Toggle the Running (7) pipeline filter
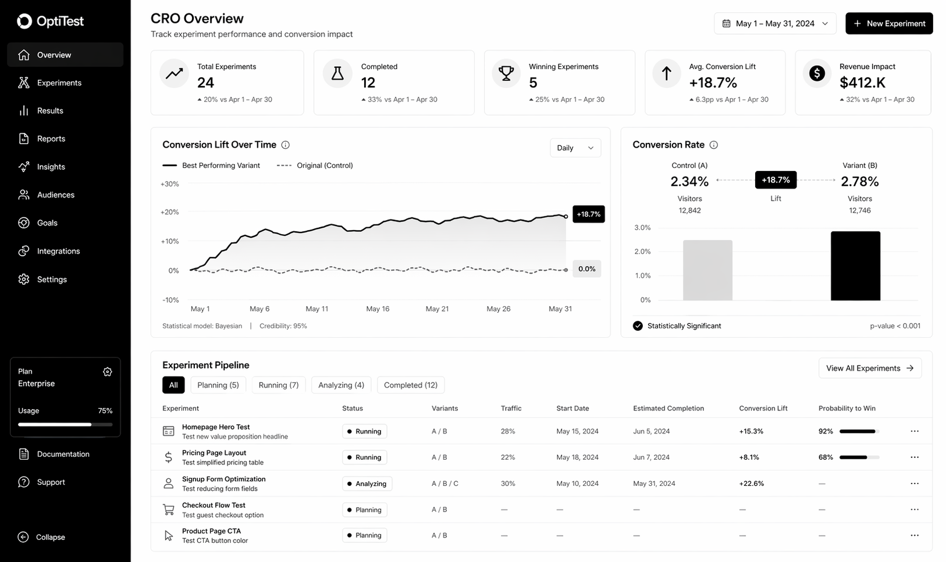946x562 pixels. pos(278,385)
